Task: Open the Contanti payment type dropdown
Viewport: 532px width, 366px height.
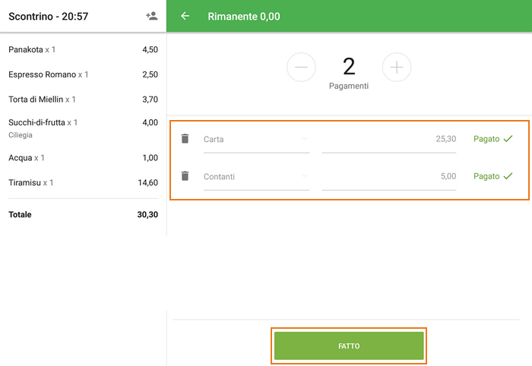Action: 256,177
